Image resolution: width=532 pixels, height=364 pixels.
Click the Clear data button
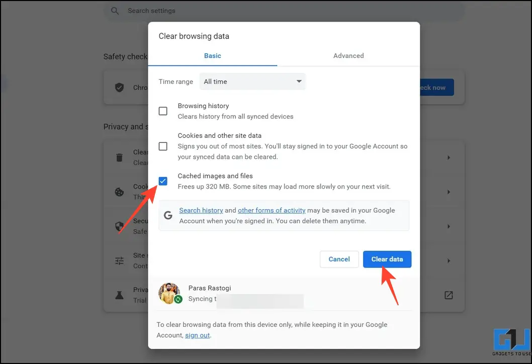pos(387,259)
